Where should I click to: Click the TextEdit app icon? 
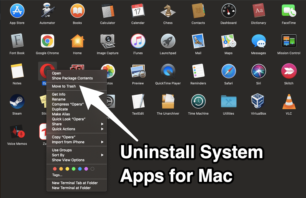[138, 101]
